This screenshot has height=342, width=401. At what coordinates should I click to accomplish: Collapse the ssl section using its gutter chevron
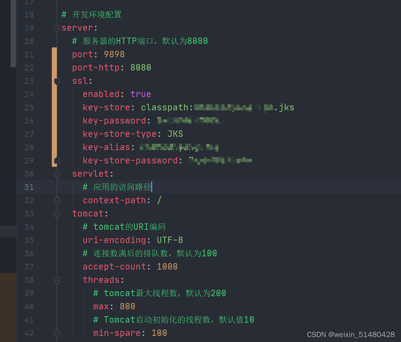56,81
